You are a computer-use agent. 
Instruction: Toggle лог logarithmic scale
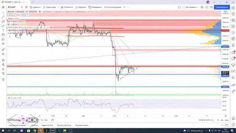point(222,120)
